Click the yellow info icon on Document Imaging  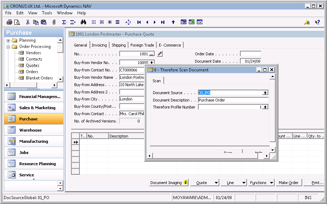pos(186,183)
